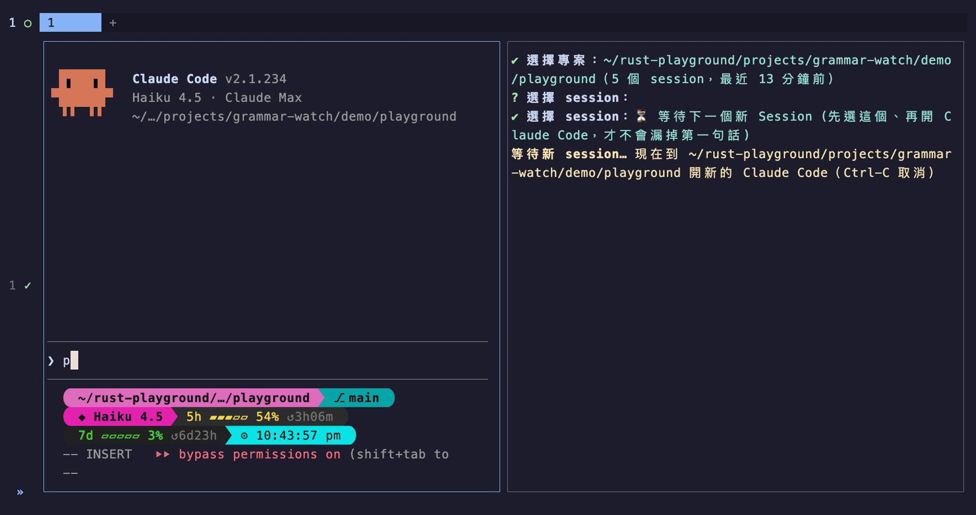Click the double-arrow bypass icon
This screenshot has height=515, width=976.
click(163, 454)
